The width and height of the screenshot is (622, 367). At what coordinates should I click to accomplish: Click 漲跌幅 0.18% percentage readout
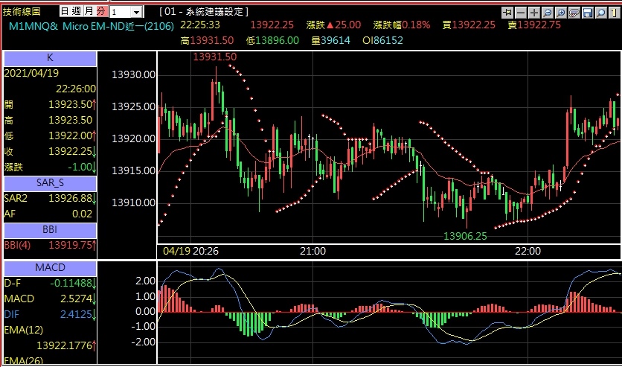402,25
